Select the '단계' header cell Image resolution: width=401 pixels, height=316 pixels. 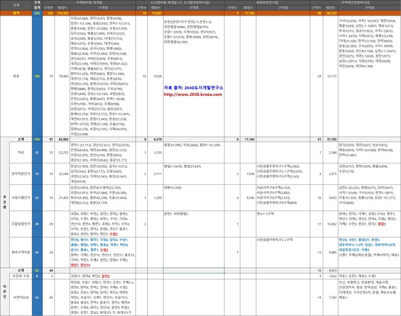(x=16, y=5)
